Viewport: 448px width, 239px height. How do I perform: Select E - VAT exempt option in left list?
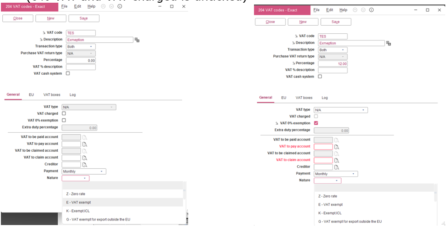(x=123, y=203)
